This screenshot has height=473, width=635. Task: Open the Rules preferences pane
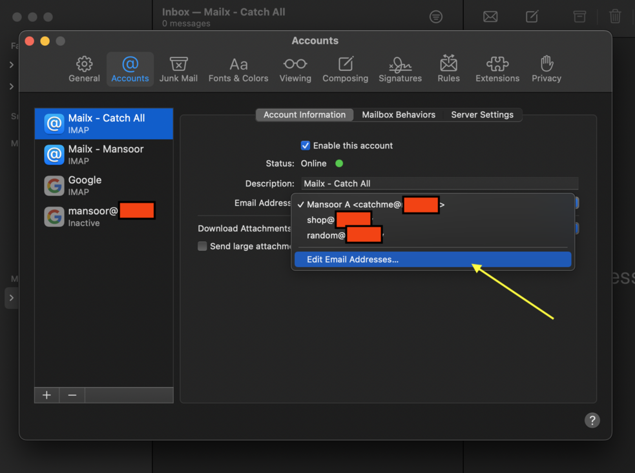pos(448,69)
